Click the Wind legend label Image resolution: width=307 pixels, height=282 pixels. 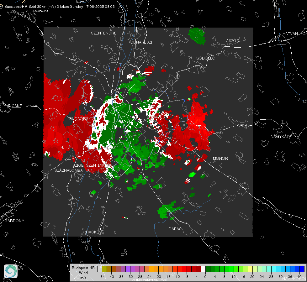(x=83, y=273)
